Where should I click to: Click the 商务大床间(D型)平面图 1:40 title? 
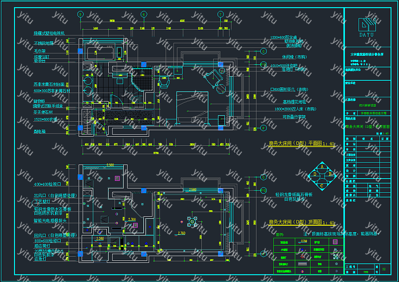(x=302, y=143)
